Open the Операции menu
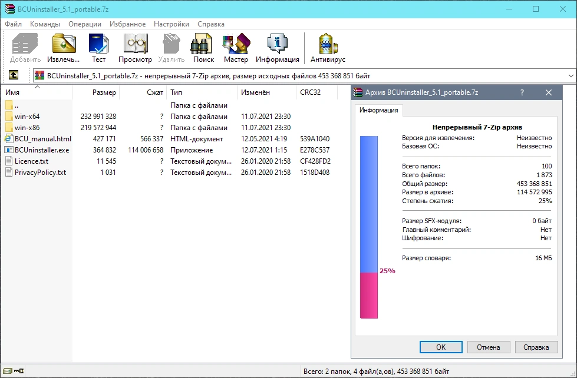This screenshot has height=378, width=577. (85, 24)
